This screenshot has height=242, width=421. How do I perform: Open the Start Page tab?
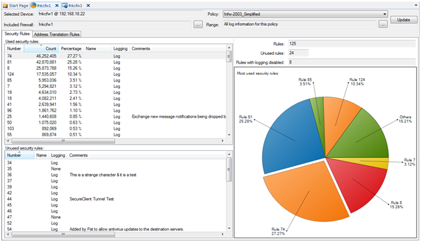(x=16, y=5)
